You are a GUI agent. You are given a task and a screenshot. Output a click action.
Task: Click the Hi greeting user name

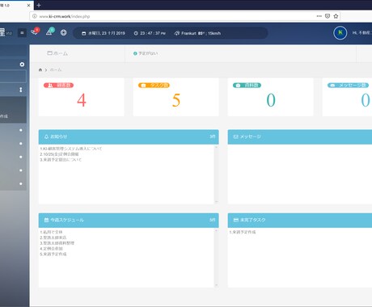(x=362, y=33)
